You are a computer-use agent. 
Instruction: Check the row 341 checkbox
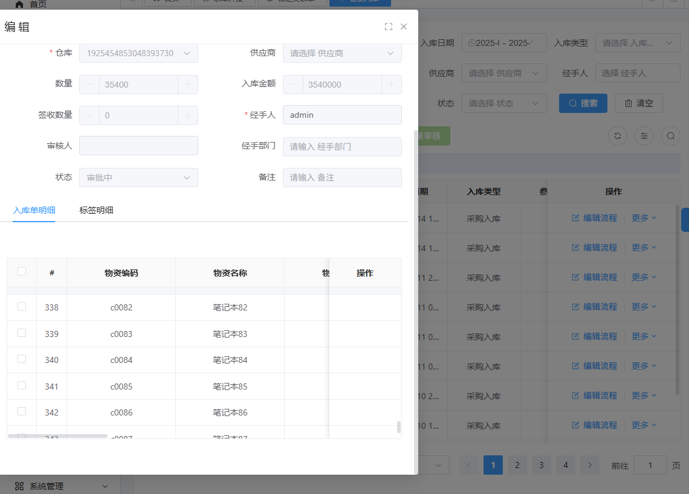pyautogui.click(x=22, y=385)
